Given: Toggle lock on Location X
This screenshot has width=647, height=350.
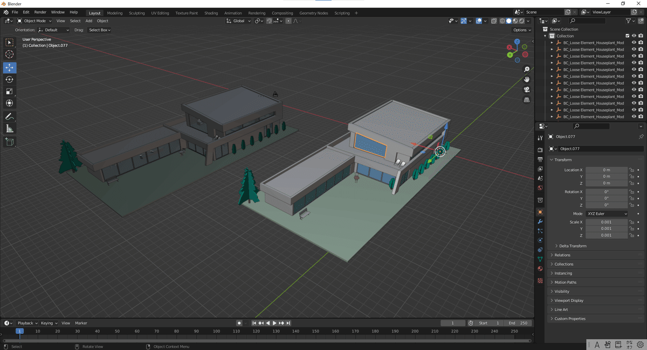Looking at the screenshot, I should (631, 170).
